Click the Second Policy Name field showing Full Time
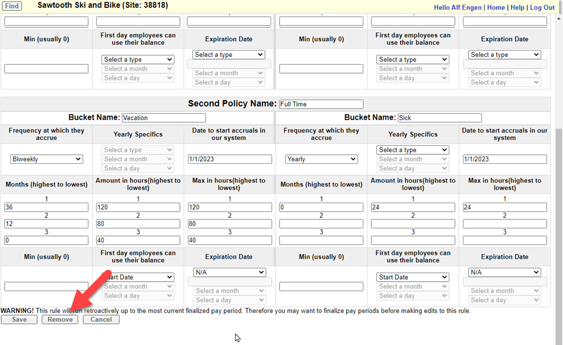This screenshot has width=563, height=345. (321, 104)
